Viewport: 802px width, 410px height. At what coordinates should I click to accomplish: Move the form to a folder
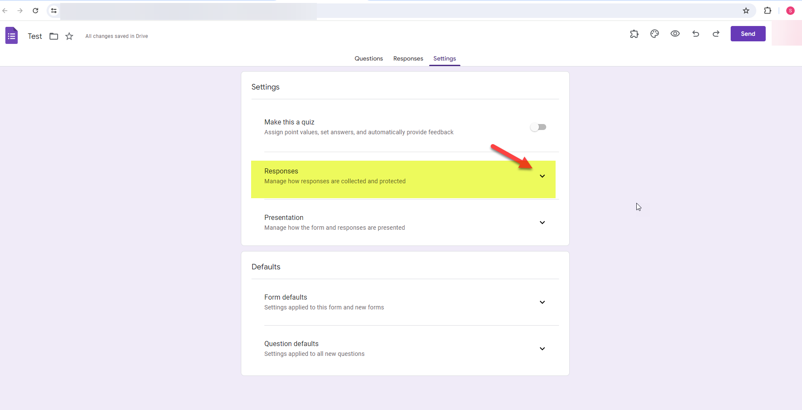(x=53, y=36)
